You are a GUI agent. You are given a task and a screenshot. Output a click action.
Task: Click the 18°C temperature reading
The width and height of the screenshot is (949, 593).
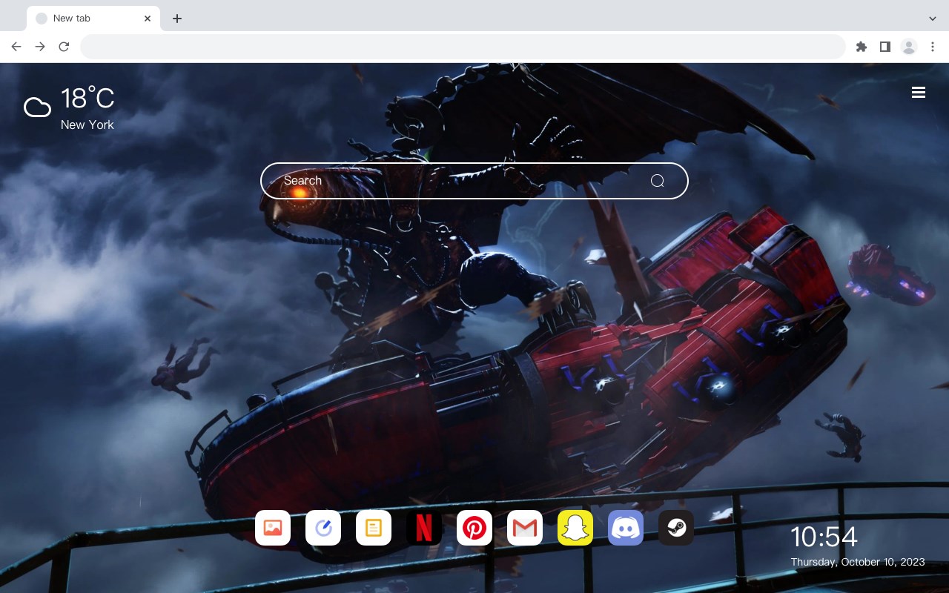(x=87, y=99)
